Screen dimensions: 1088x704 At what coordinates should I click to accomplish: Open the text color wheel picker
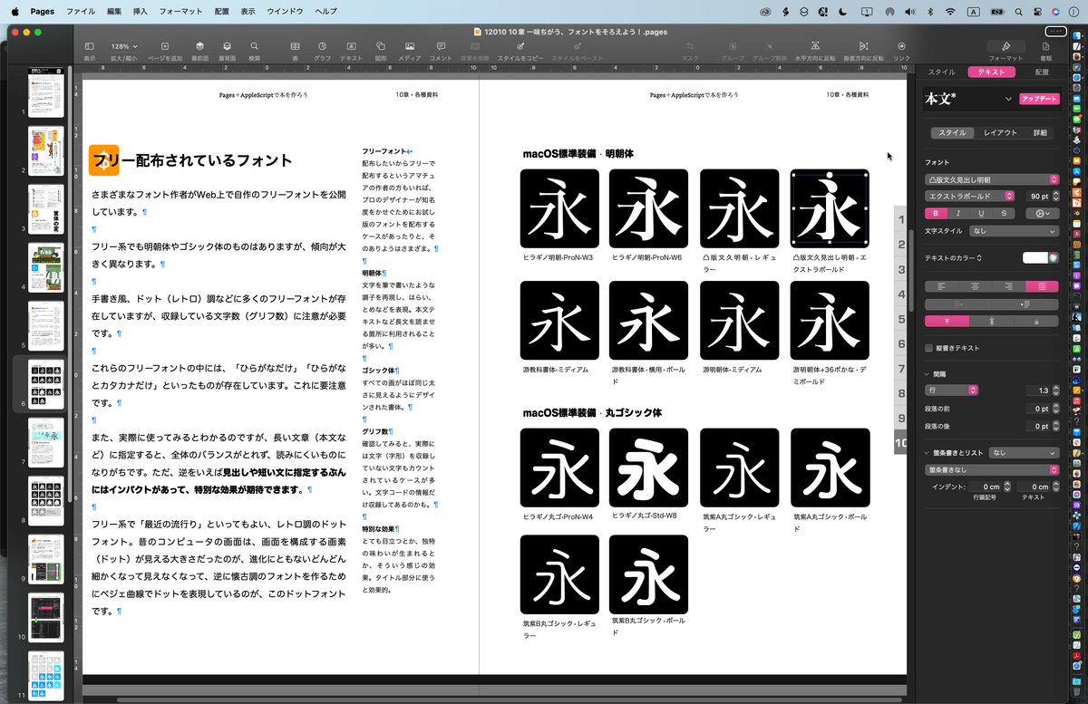pos(1054,258)
